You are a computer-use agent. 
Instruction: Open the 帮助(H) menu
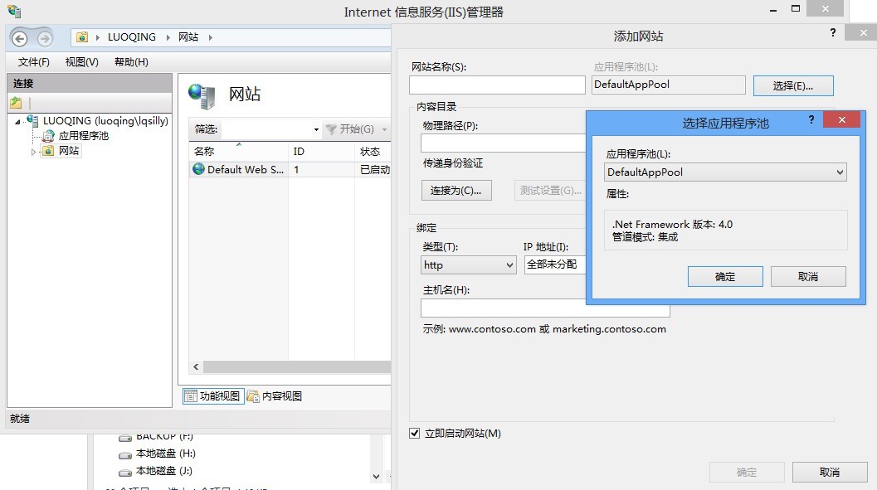tap(131, 62)
